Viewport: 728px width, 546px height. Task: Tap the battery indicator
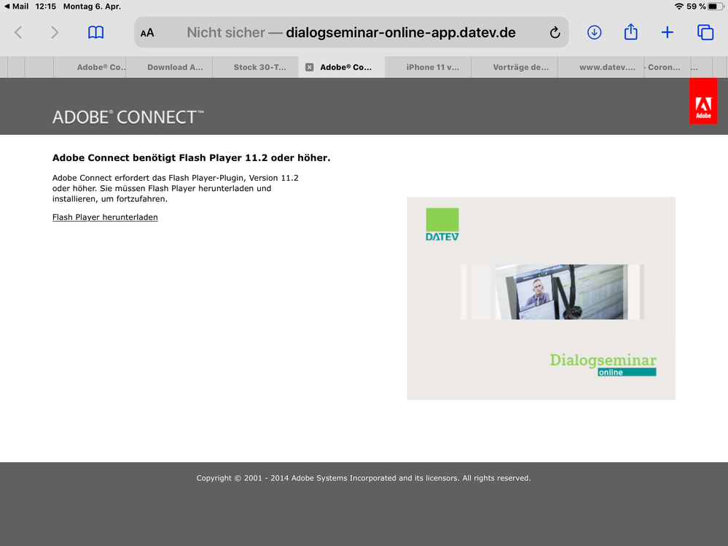[716, 7]
